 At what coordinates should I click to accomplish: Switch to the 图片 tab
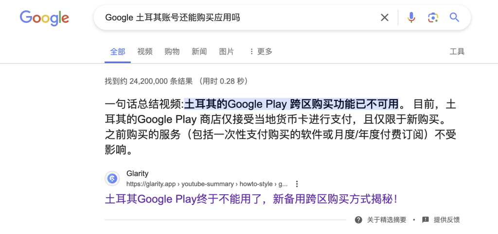click(x=227, y=51)
